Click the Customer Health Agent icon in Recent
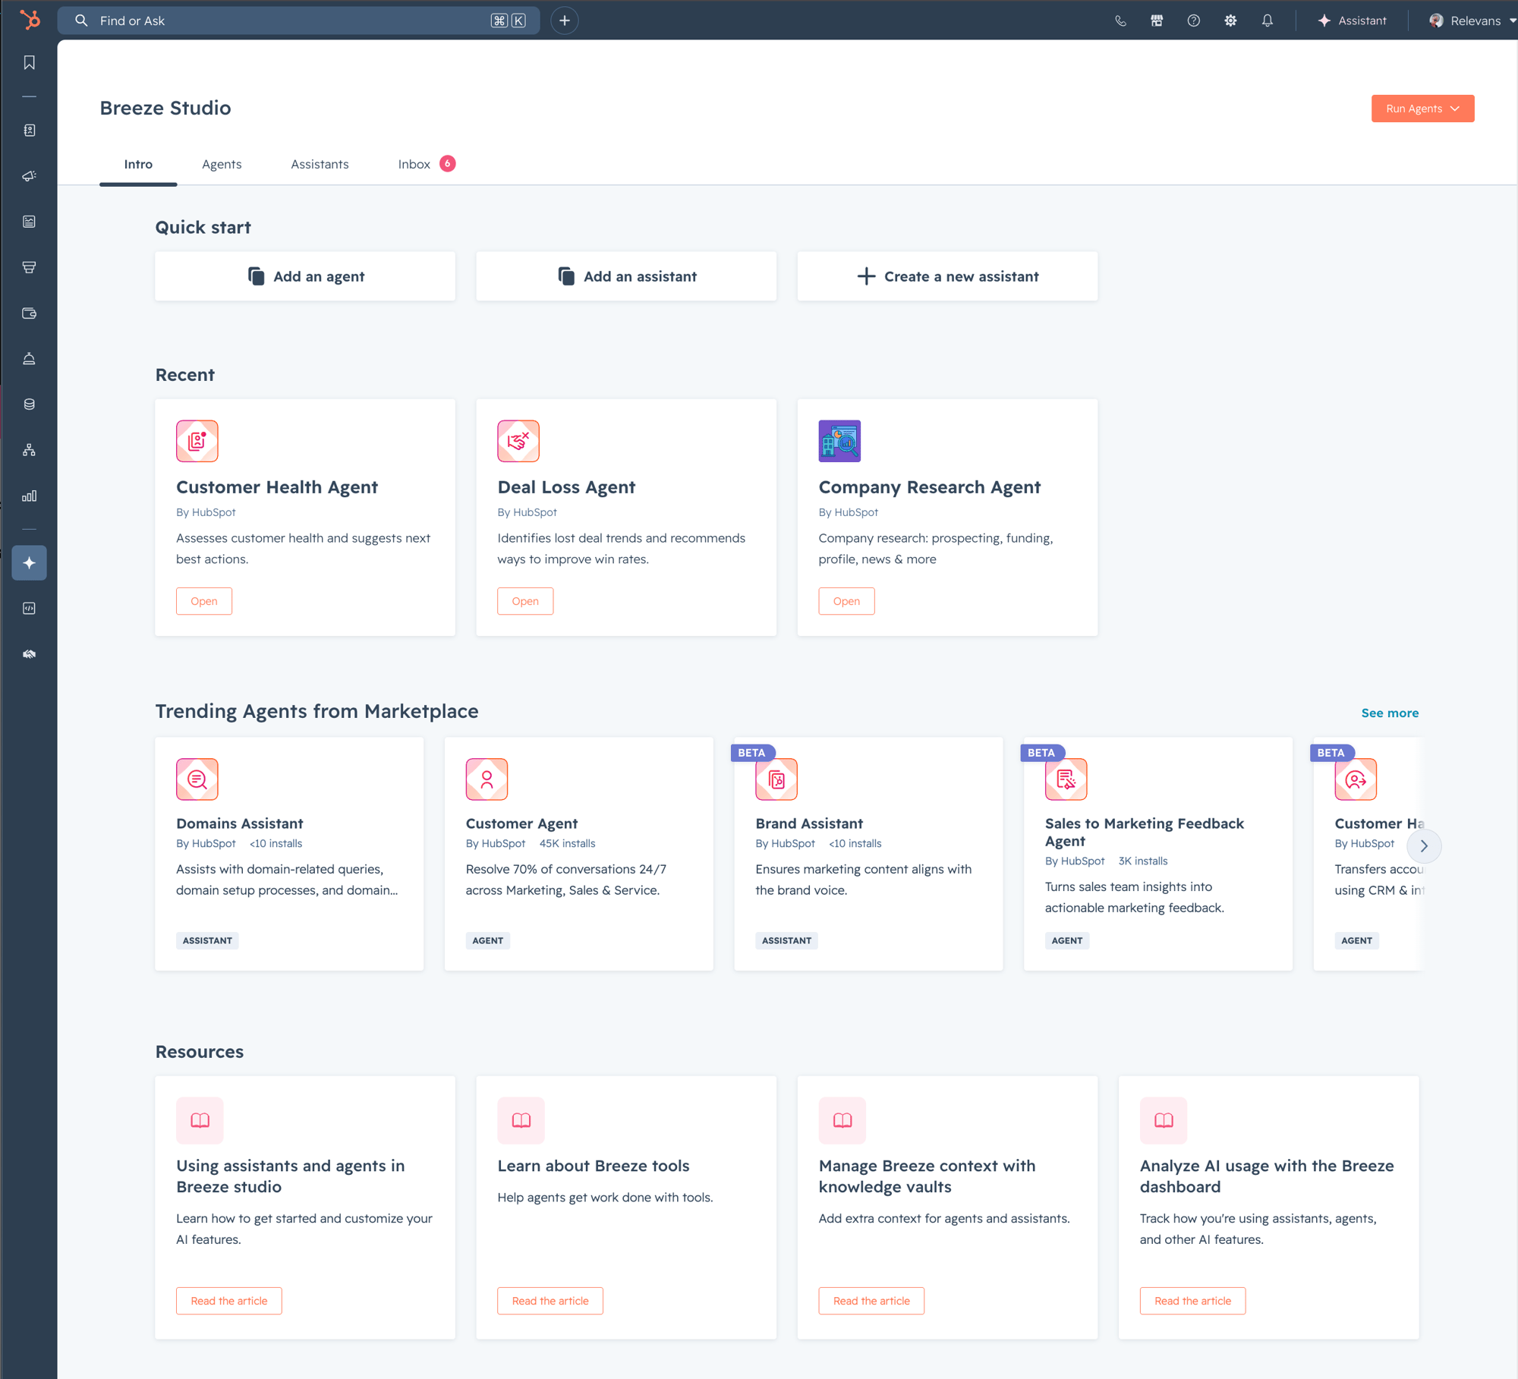 tap(197, 441)
